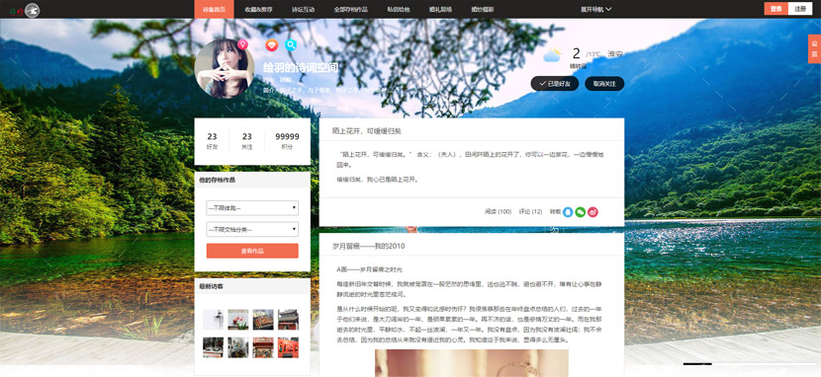Viewport: 821px width, 377px height.
Task: Open the first visitor thumbnail under 最新访客
Action: tap(213, 319)
